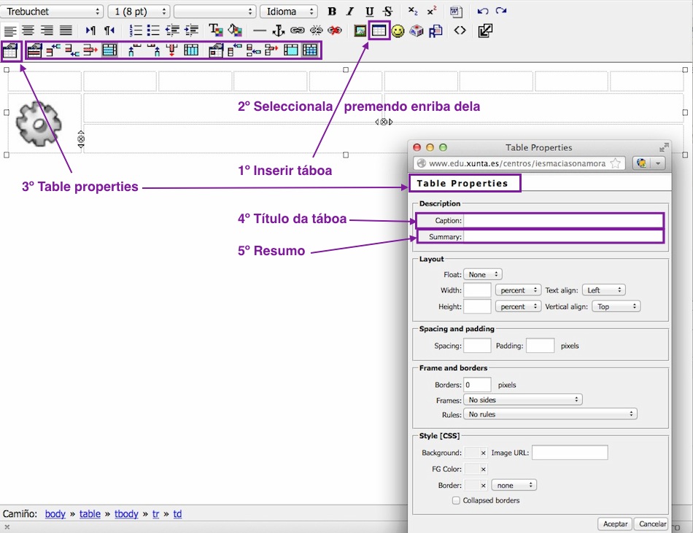Click the Caption text field
This screenshot has height=533, width=693.
tap(562, 221)
